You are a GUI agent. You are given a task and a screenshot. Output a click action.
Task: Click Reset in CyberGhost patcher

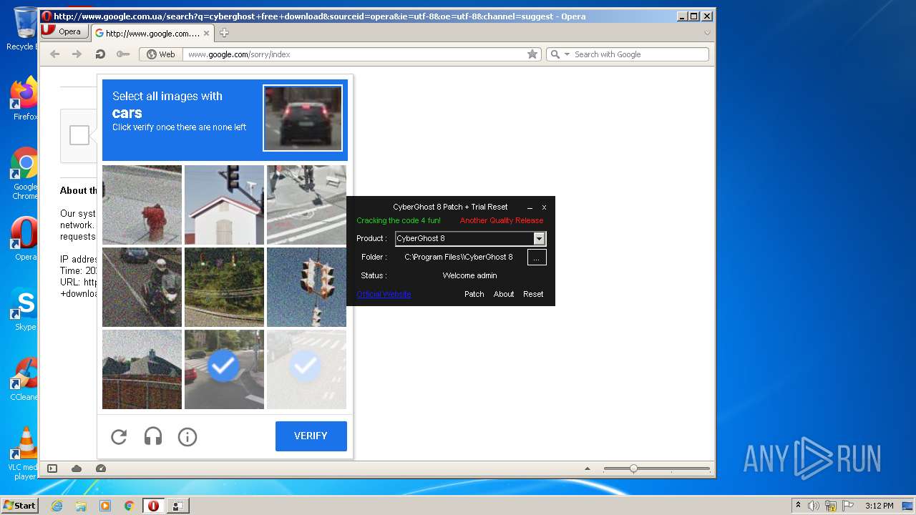pyautogui.click(x=533, y=294)
